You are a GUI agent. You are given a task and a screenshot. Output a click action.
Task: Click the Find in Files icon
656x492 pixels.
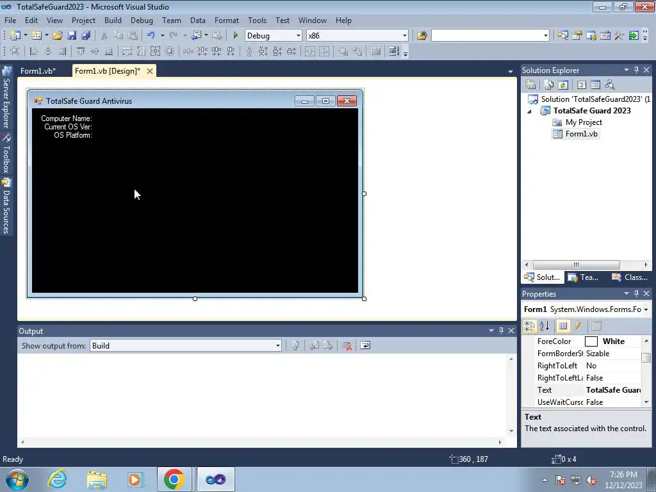(422, 36)
